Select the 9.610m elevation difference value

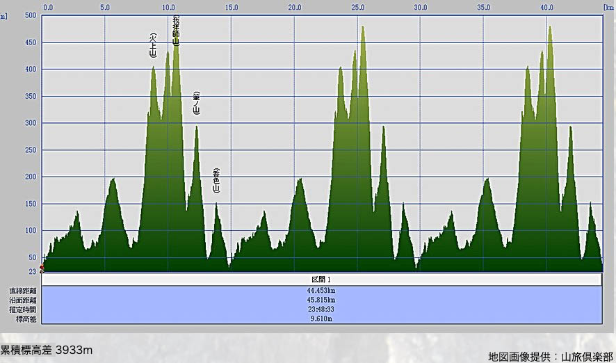[321, 318]
